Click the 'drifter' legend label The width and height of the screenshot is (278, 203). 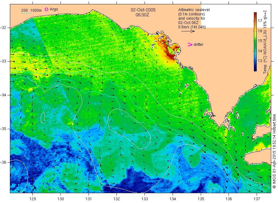point(198,45)
